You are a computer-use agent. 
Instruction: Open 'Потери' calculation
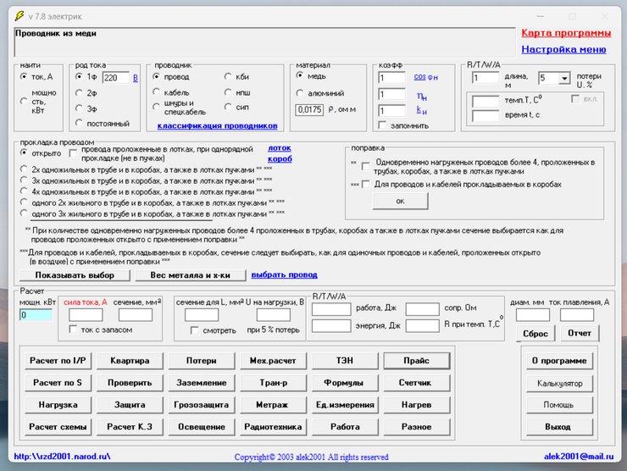pos(201,361)
